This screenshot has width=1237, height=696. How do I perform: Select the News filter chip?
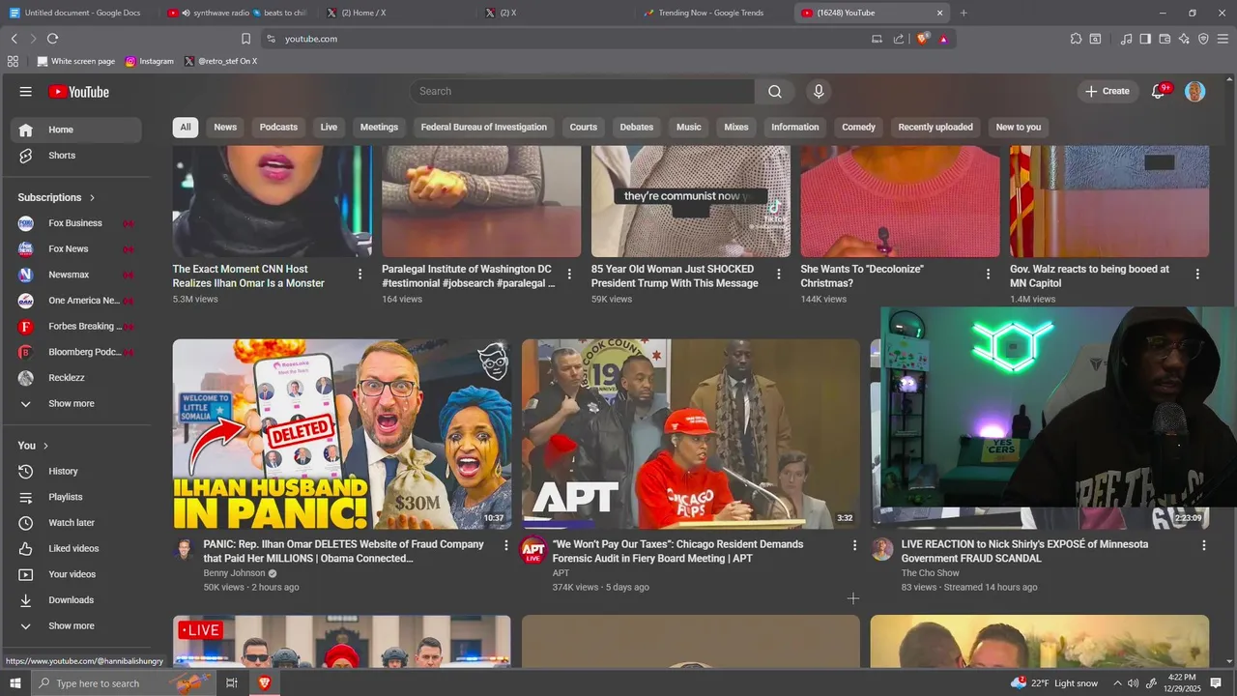[225, 128]
